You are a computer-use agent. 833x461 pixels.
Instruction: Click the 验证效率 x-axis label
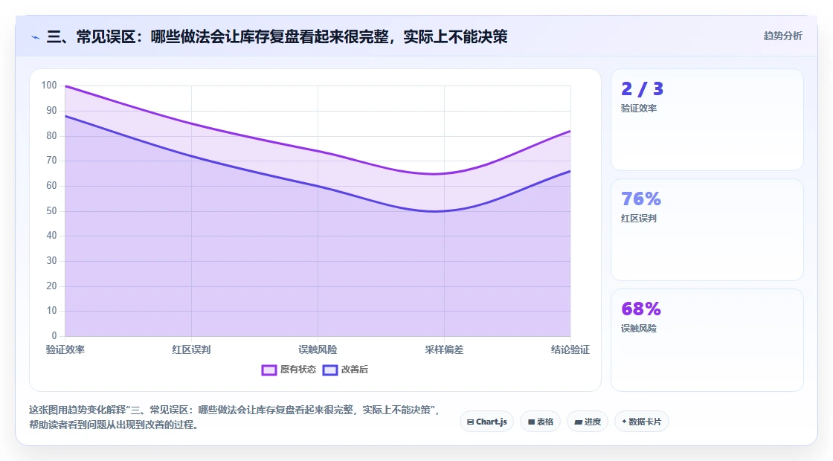65,349
